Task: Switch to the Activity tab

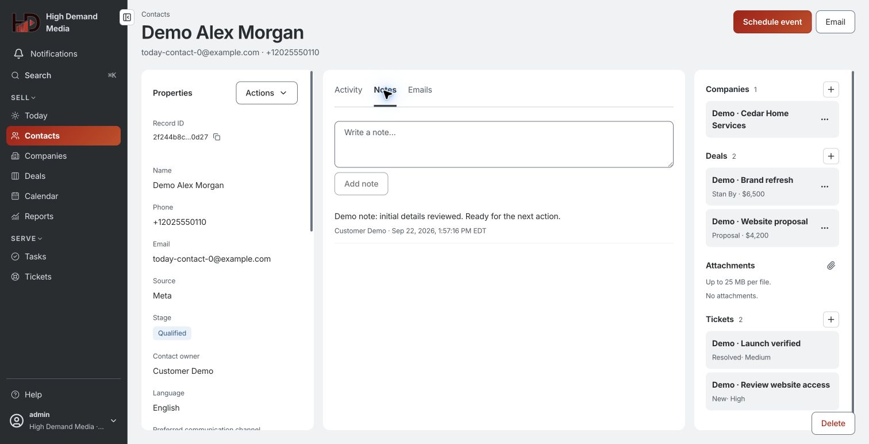Action: [348, 90]
